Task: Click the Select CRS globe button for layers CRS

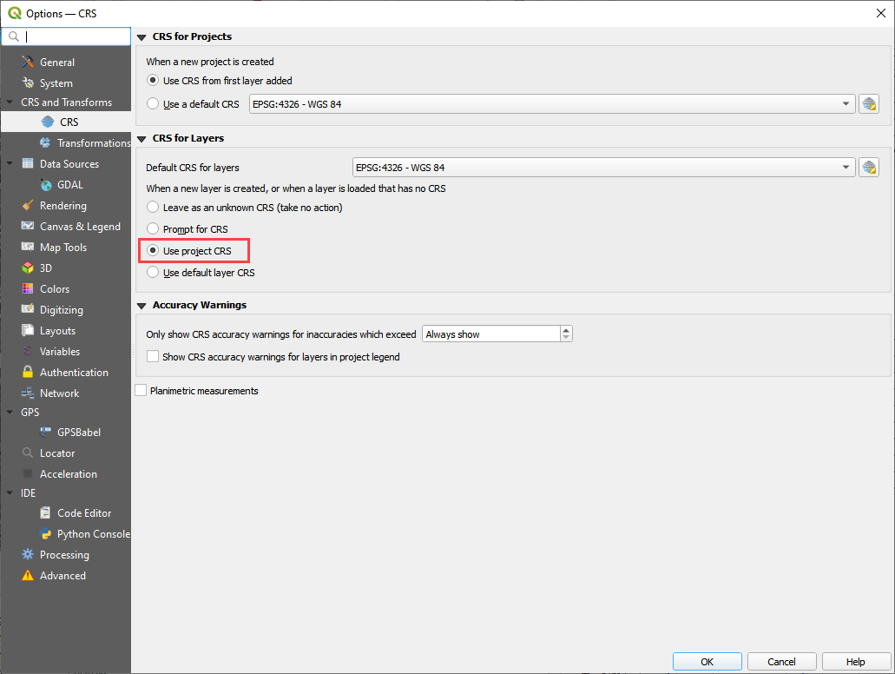Action: coord(868,168)
